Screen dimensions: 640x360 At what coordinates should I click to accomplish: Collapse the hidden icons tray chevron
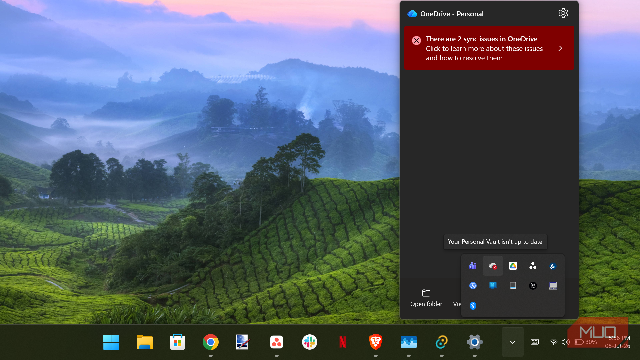pos(512,342)
